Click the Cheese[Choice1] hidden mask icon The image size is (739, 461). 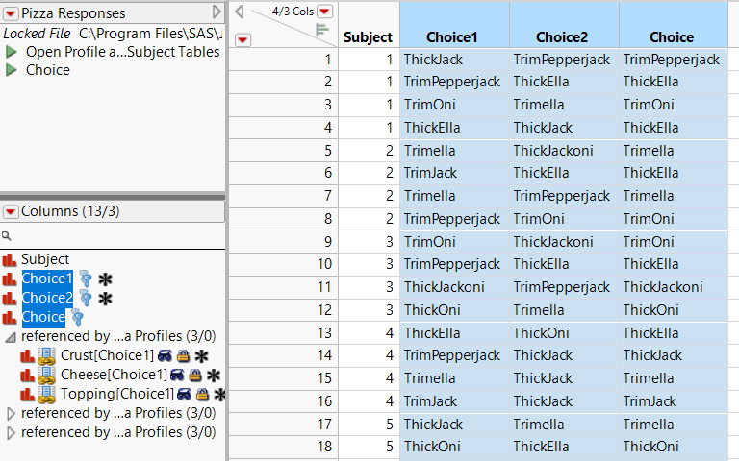(x=177, y=376)
